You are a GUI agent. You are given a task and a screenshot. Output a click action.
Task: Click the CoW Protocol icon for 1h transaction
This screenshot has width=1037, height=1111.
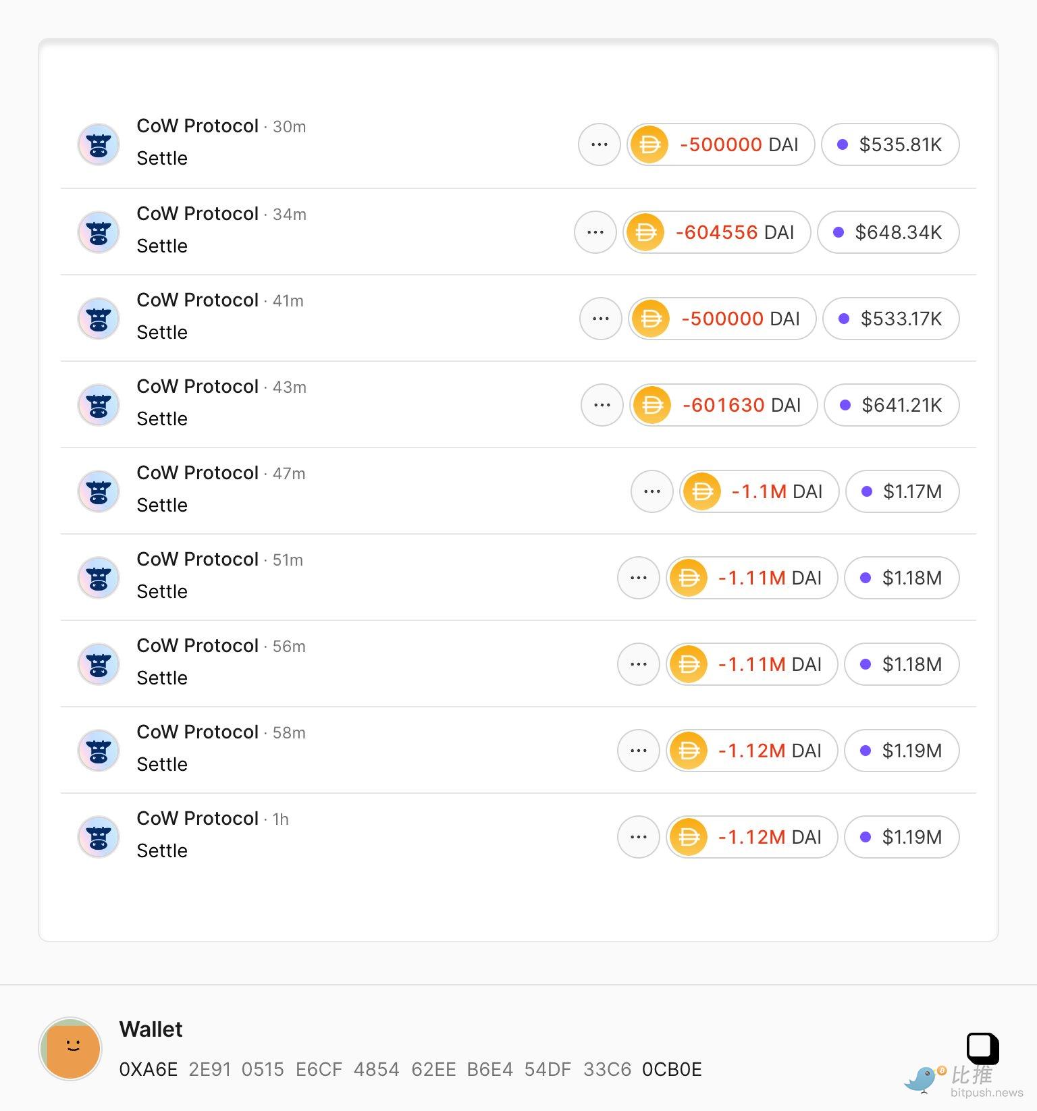[x=99, y=837]
